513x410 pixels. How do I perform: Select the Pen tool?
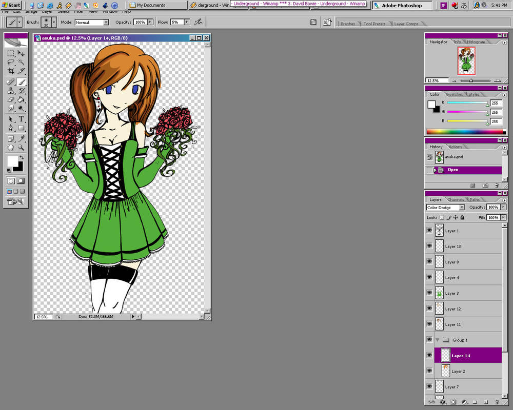point(11,128)
